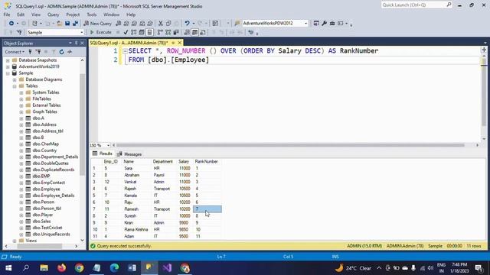490x275 pixels.
Task: Close the SQLQuery1.sql tab
Action: pos(180,43)
